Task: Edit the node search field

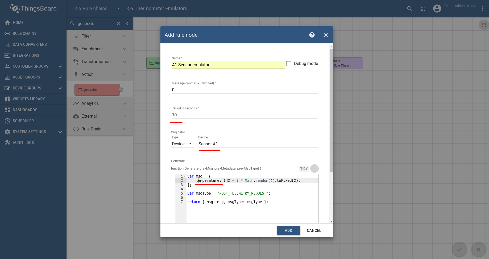Action: pyautogui.click(x=95, y=24)
